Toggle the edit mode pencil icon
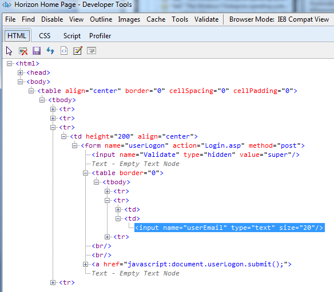This screenshot has width=334, height=292. [78, 51]
